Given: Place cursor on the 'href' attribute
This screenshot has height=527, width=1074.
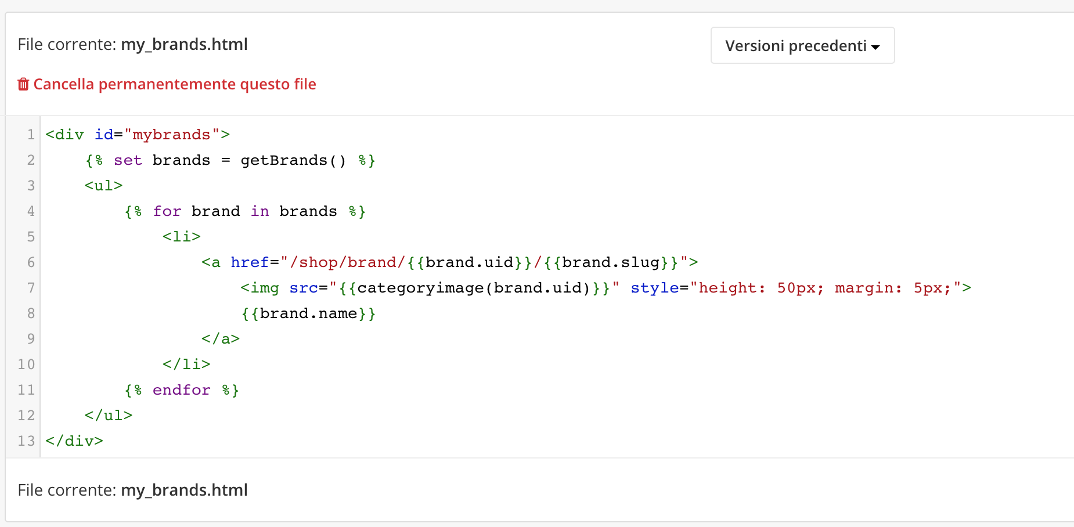Looking at the screenshot, I should click(x=250, y=262).
